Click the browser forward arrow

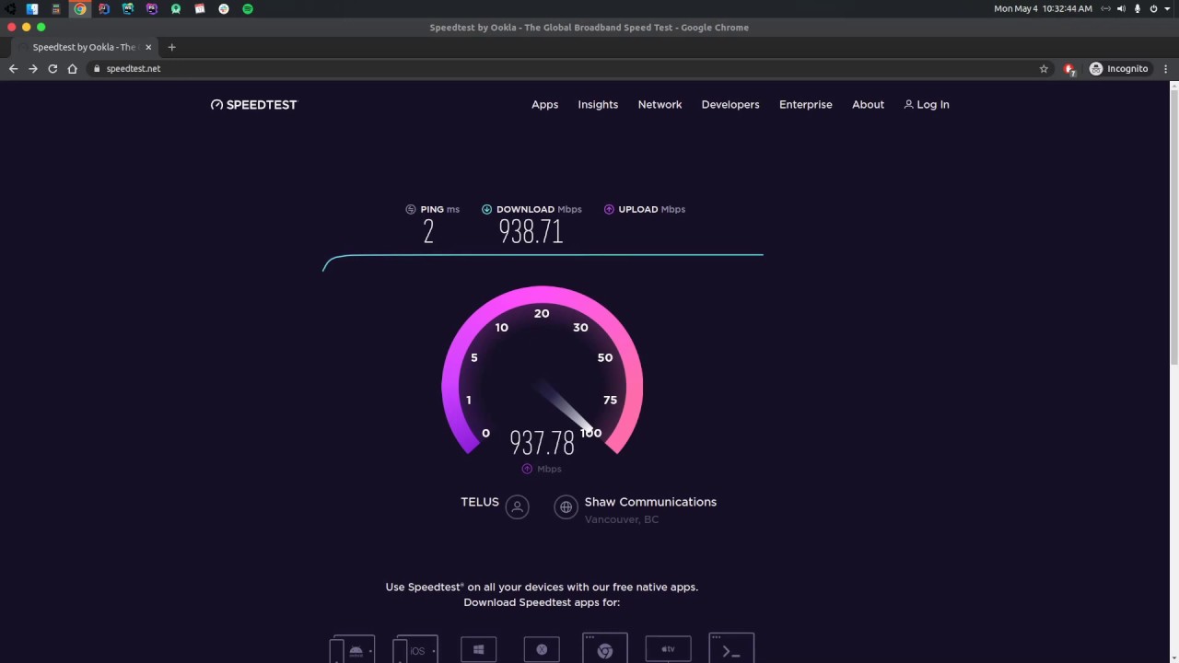click(33, 69)
